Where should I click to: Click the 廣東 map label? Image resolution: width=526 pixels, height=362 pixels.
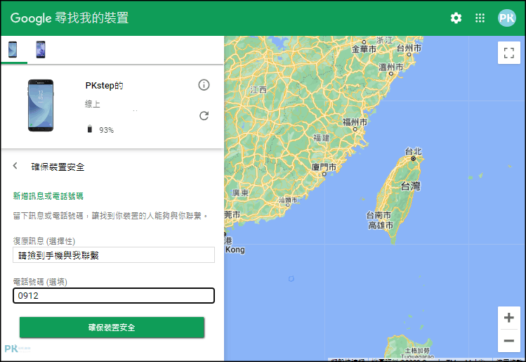coord(240,193)
